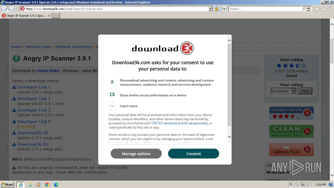Open Favorites star icon
This screenshot has height=188, width=334.
pyautogui.click(x=323, y=9)
